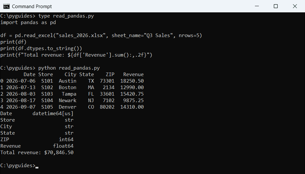The image size is (305, 174).
Task: Click the final 'C:\pyguides>' prompt with cursor
Action: click(19, 166)
